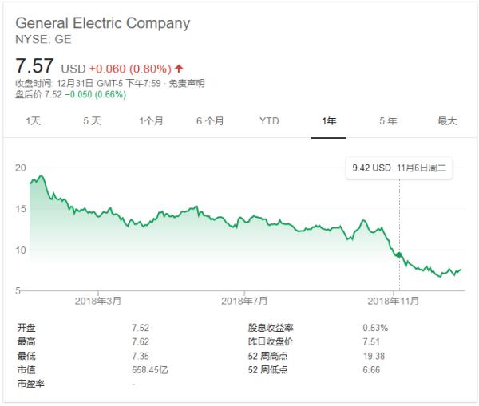The image size is (479, 406).
Task: Click the red up-arrow price change icon
Action: (178, 68)
